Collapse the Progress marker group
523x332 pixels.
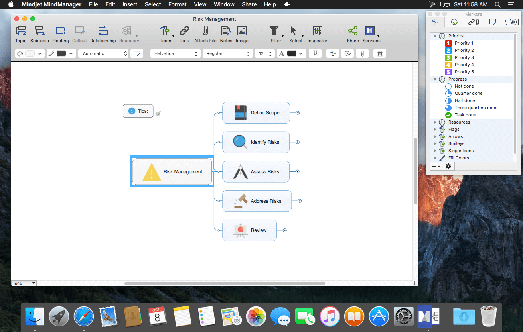(x=435, y=79)
